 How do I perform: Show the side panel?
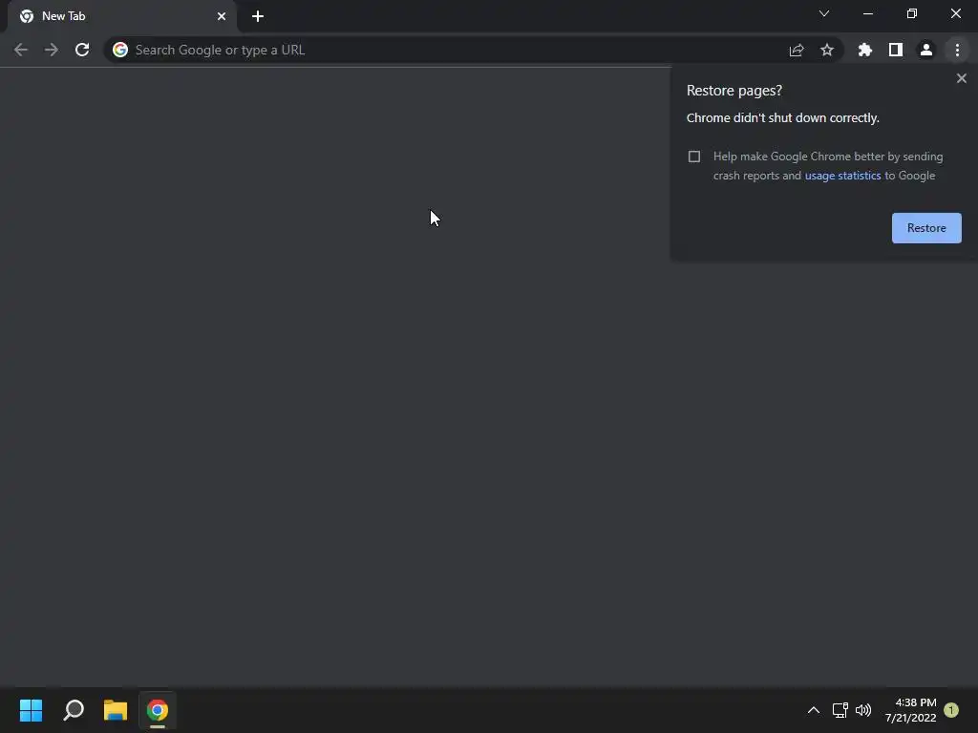(896, 50)
